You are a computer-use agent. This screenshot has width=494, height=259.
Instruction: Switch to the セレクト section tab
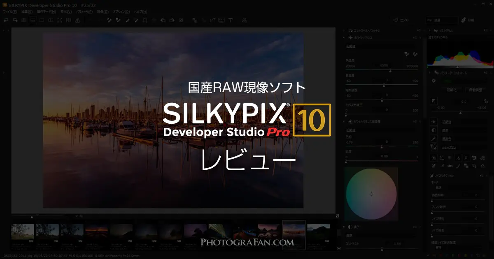(x=401, y=20)
